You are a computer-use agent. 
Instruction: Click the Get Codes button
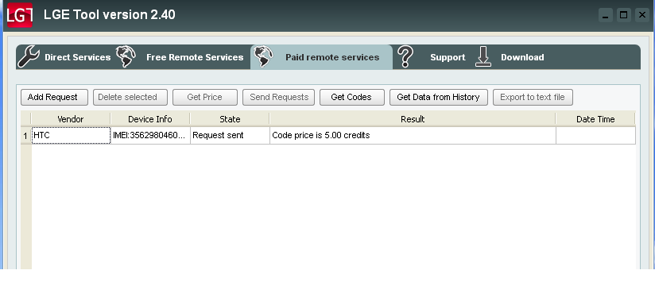click(352, 97)
